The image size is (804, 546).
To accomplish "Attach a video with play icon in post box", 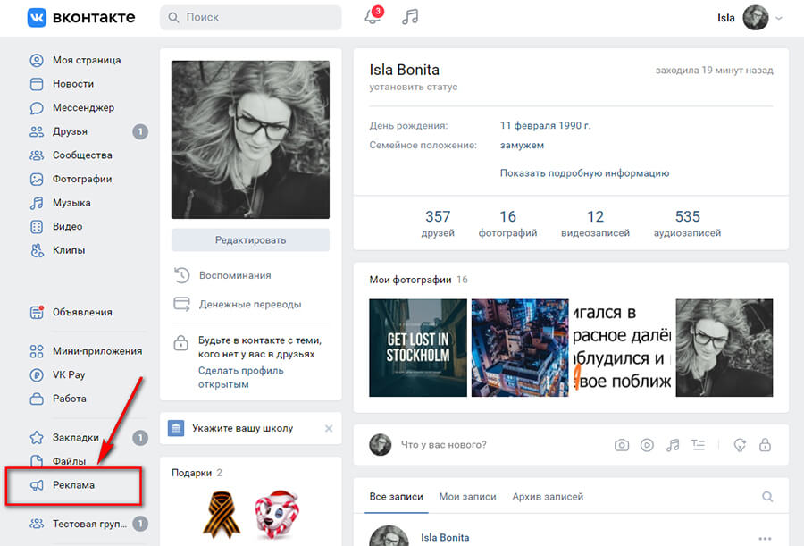I will coord(647,445).
